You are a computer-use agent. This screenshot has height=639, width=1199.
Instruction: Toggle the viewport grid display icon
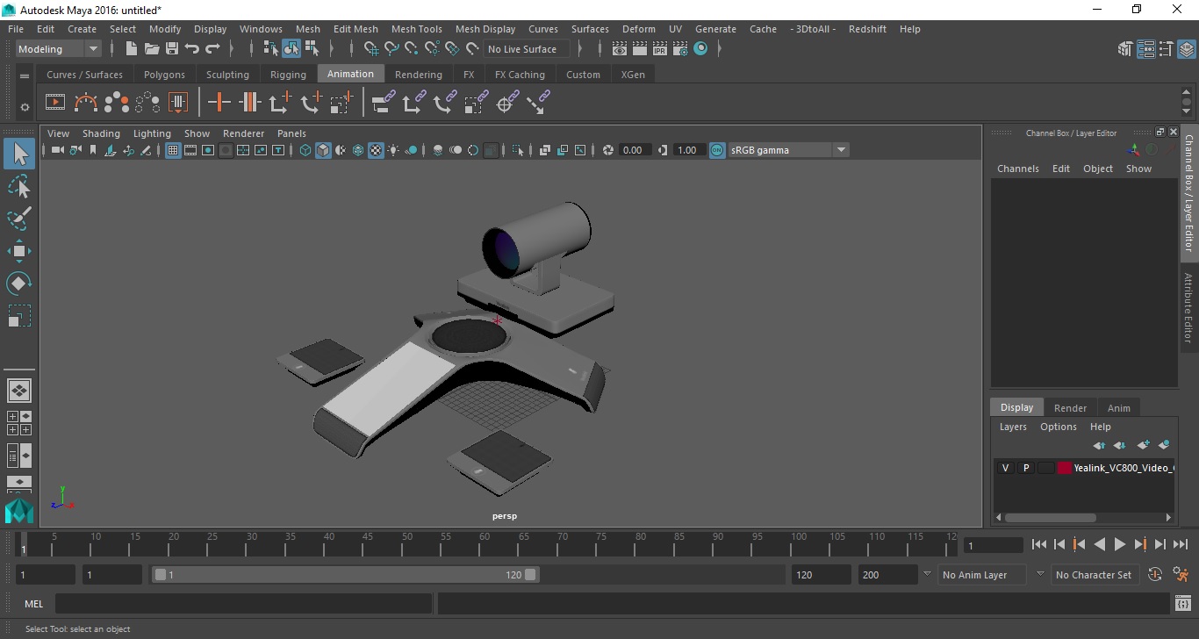(x=173, y=150)
